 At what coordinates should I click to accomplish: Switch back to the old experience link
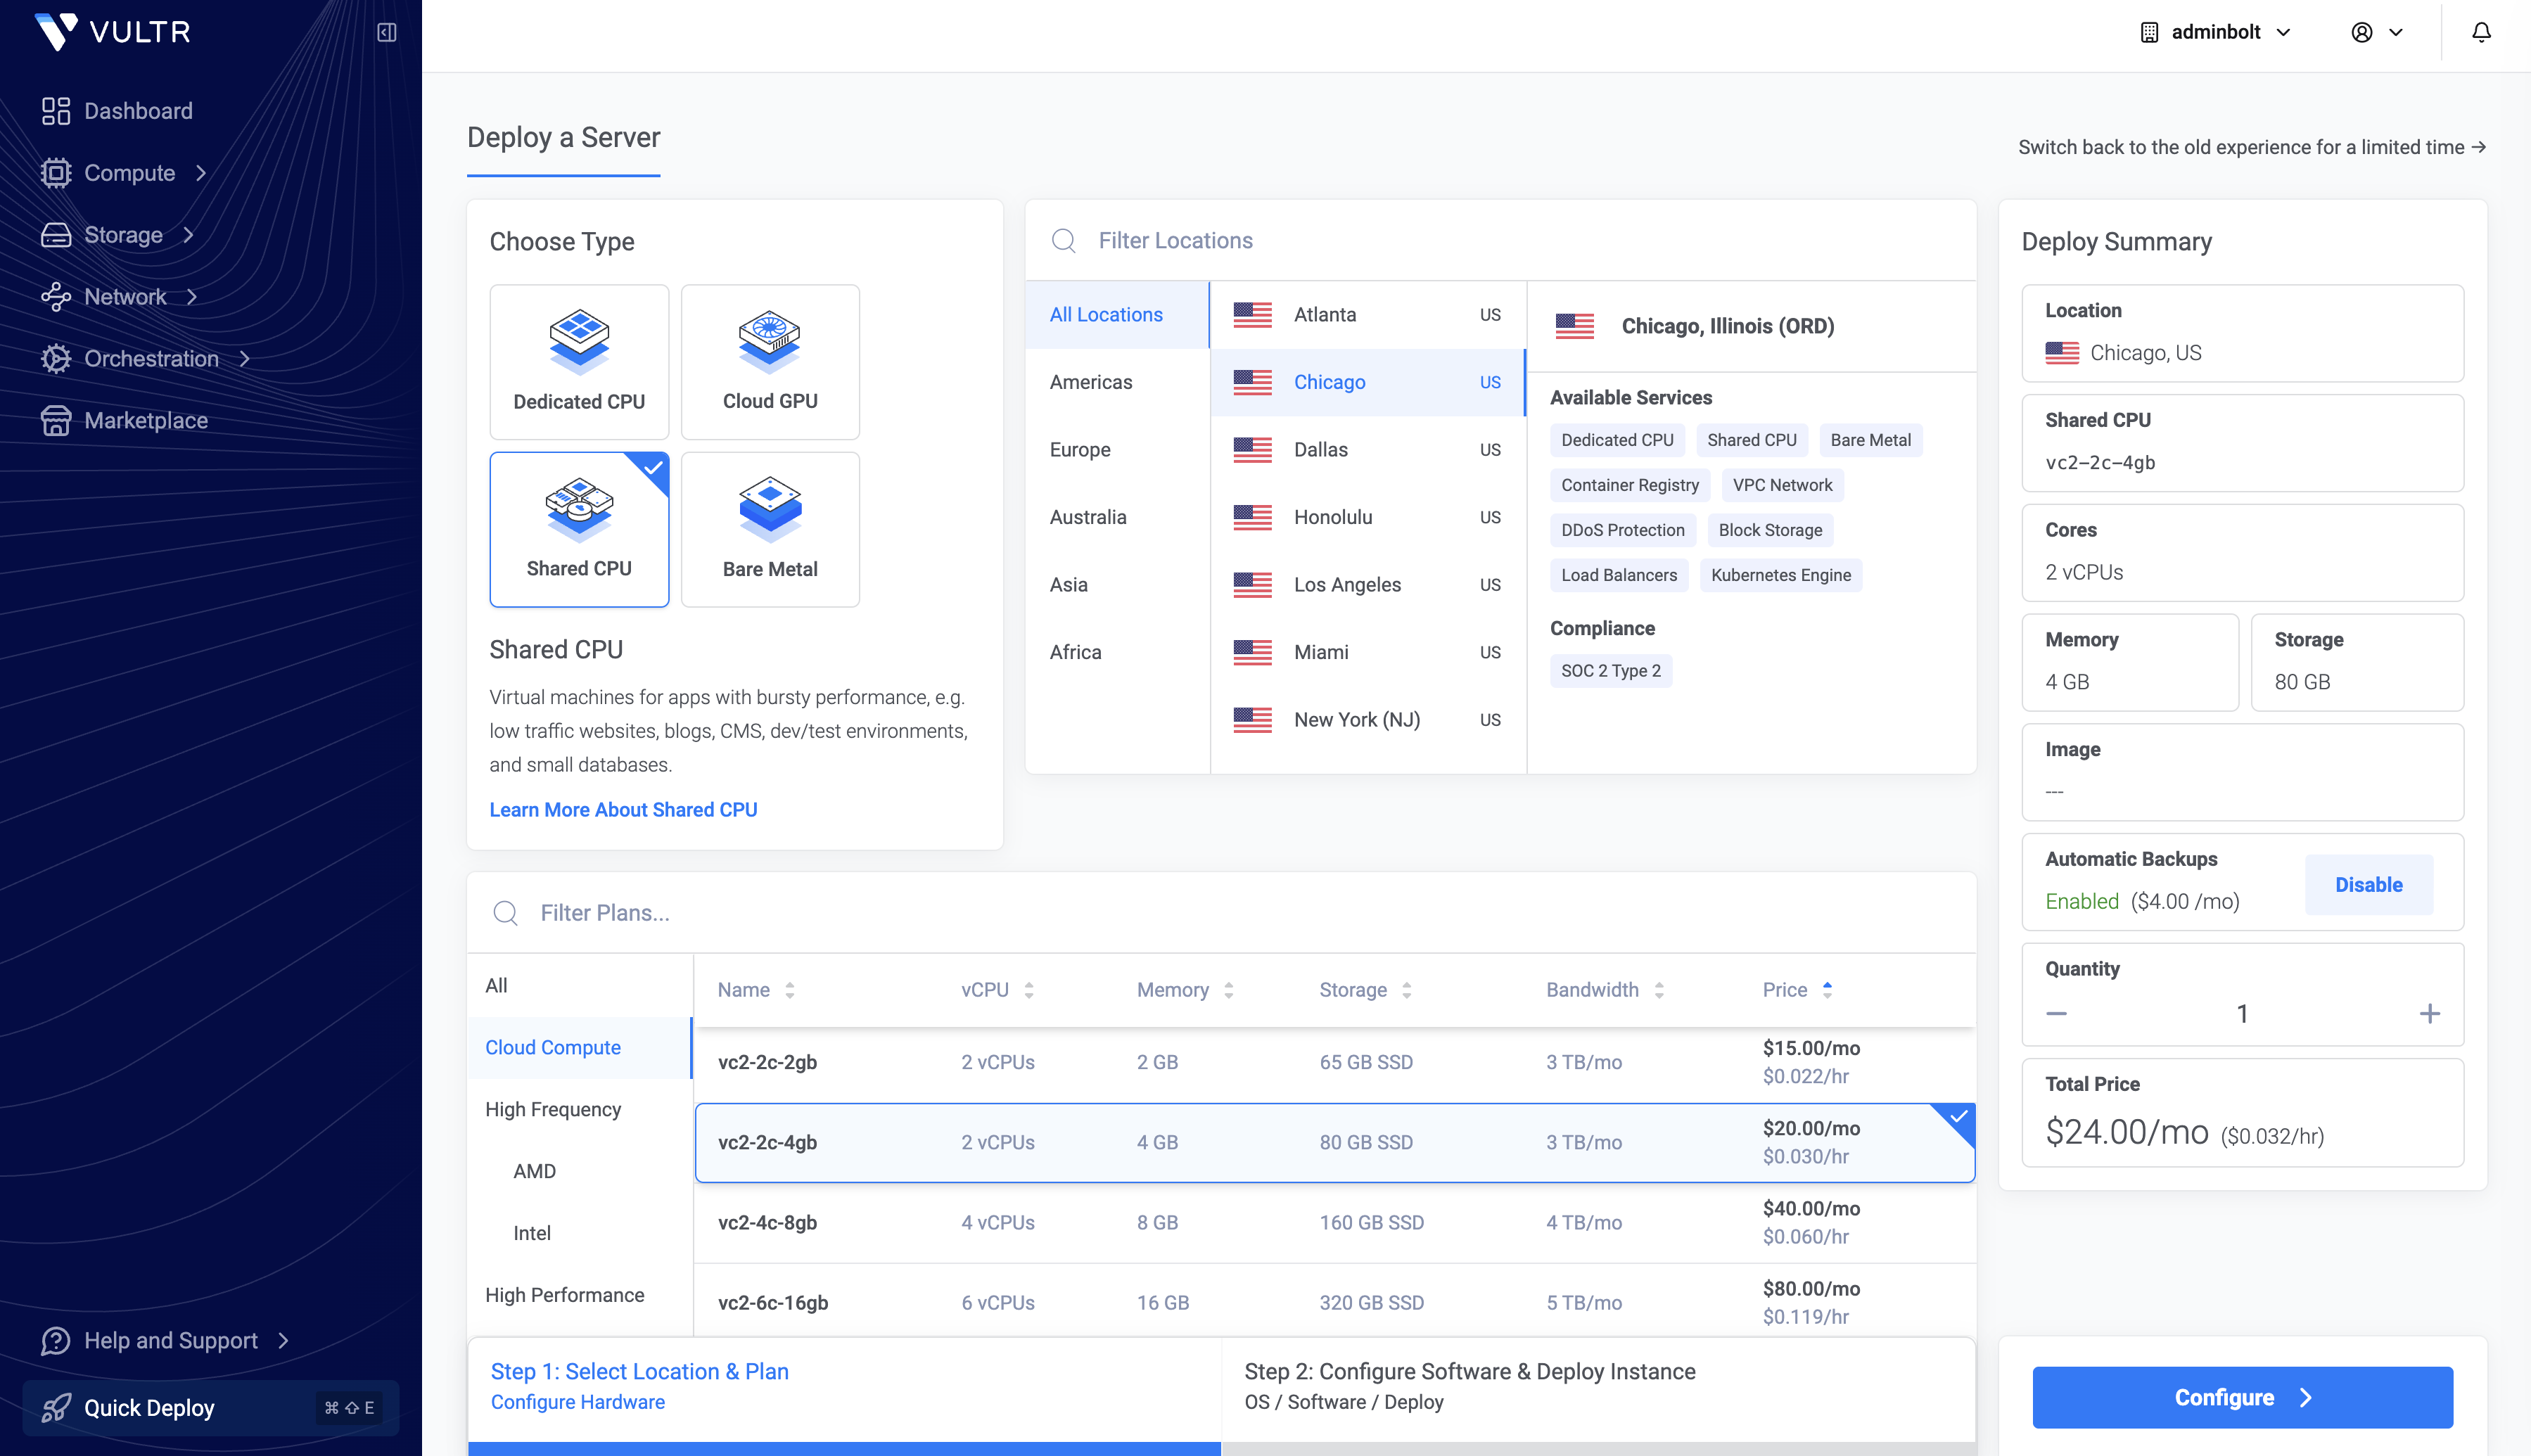pyautogui.click(x=2252, y=147)
